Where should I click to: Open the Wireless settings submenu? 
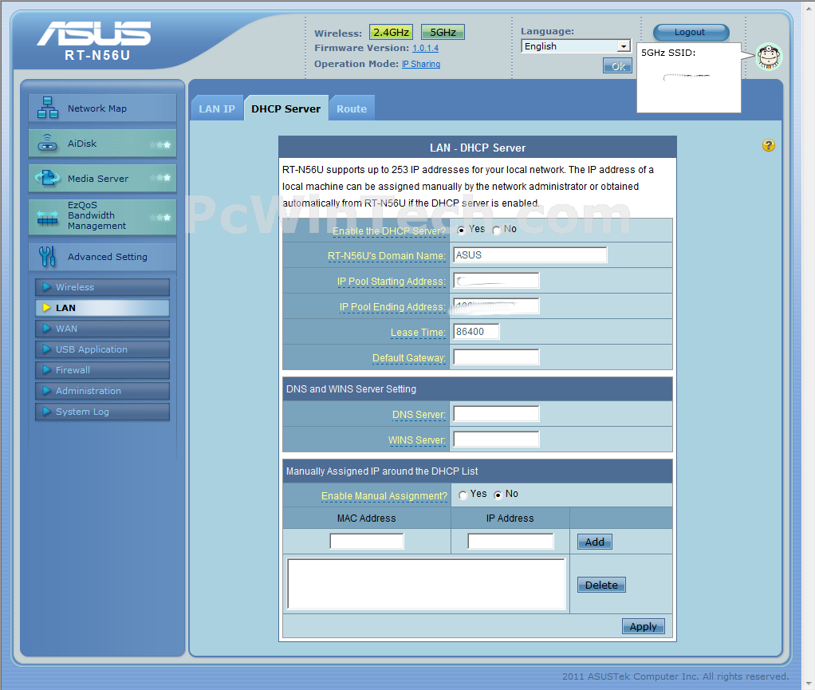click(102, 287)
